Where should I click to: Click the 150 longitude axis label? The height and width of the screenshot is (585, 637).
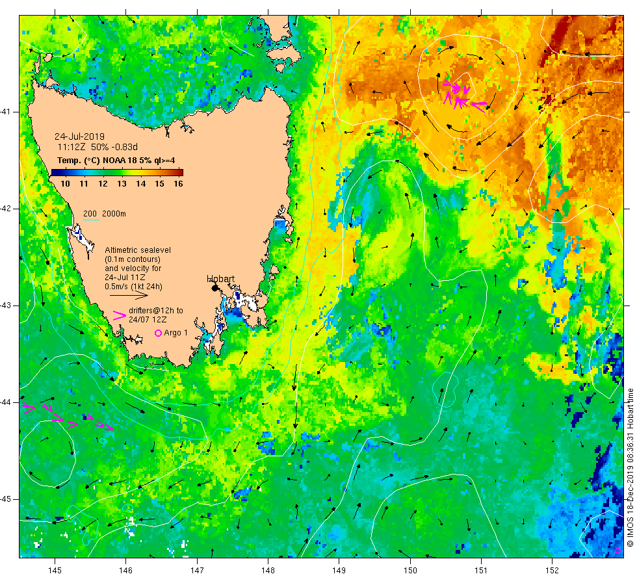click(x=410, y=571)
